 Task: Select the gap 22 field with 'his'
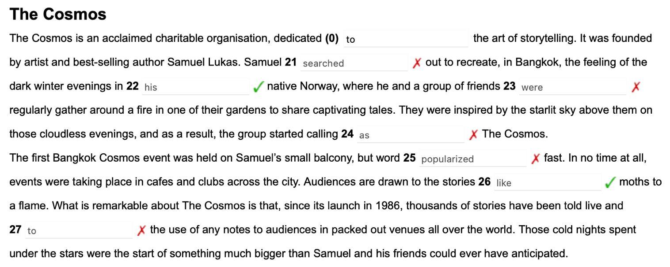pos(195,87)
